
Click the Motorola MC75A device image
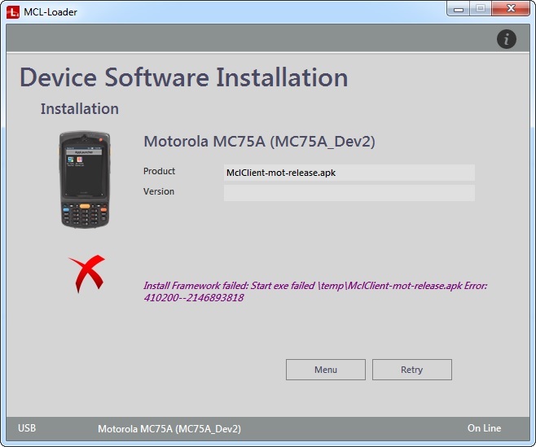click(85, 180)
